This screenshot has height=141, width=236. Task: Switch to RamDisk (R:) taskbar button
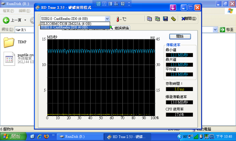(80, 137)
